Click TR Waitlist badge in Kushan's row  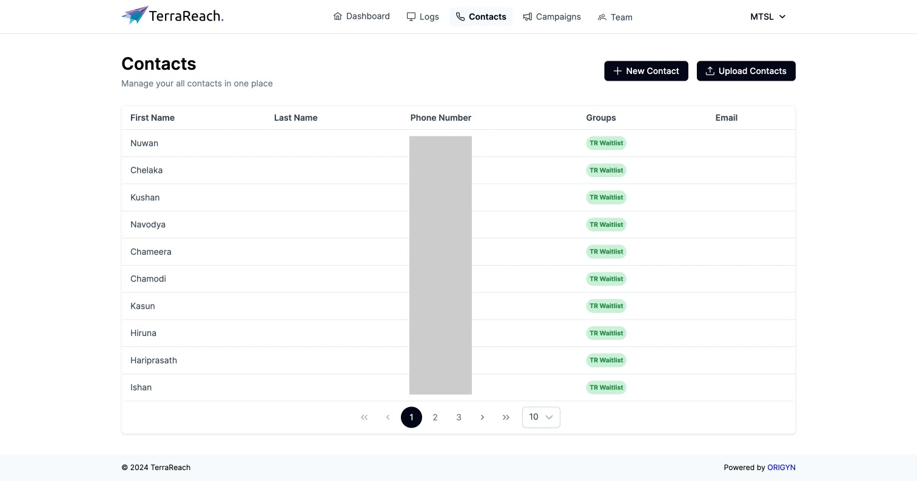click(x=606, y=198)
